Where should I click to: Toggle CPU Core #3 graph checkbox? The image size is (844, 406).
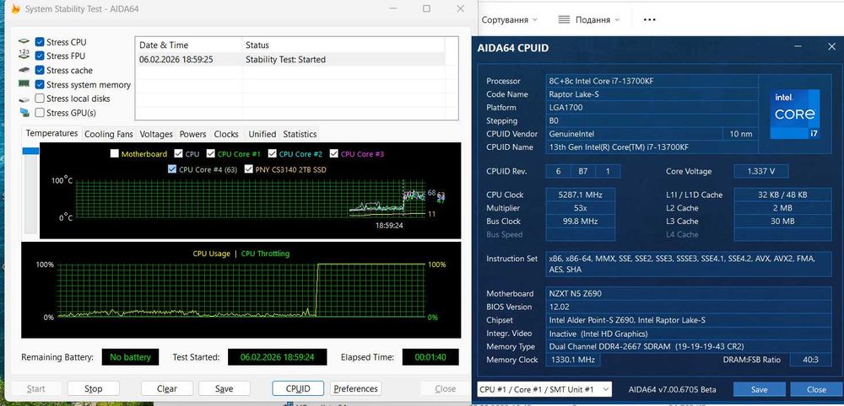coord(333,153)
